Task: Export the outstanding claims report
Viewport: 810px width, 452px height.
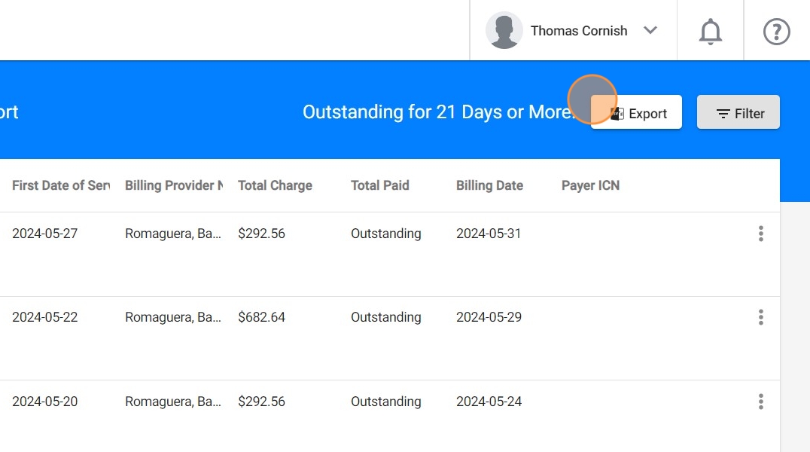Action: click(637, 113)
